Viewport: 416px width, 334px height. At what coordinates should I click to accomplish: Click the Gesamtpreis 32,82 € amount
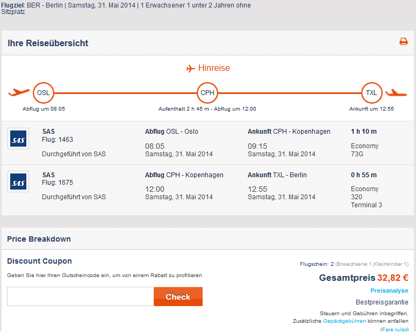click(393, 278)
